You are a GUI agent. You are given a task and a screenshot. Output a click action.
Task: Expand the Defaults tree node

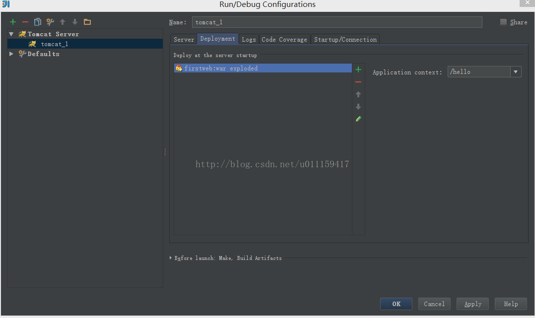point(11,54)
